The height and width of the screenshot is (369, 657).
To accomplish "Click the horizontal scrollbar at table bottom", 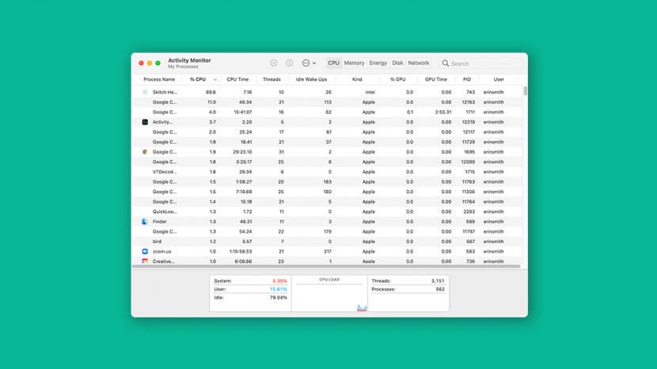I will 326,266.
